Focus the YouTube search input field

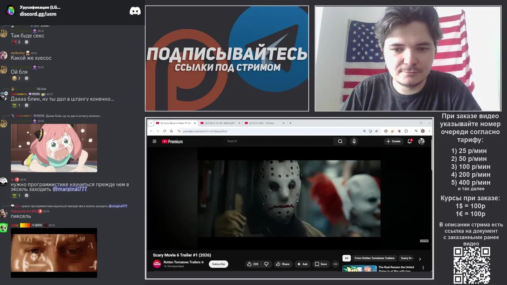279,141
